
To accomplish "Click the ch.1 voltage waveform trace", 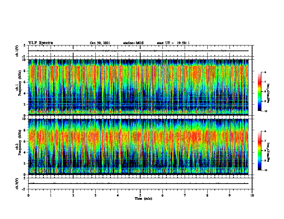I will pos(138,51).
